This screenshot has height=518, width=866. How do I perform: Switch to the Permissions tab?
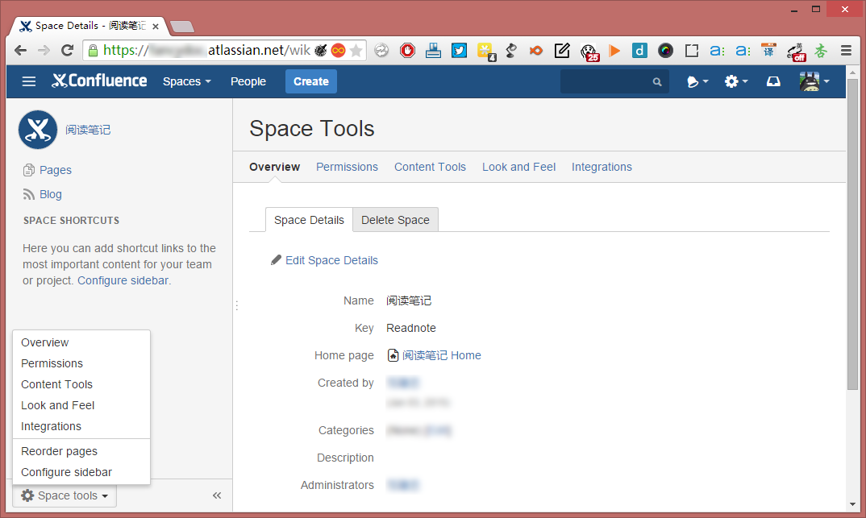tap(347, 167)
